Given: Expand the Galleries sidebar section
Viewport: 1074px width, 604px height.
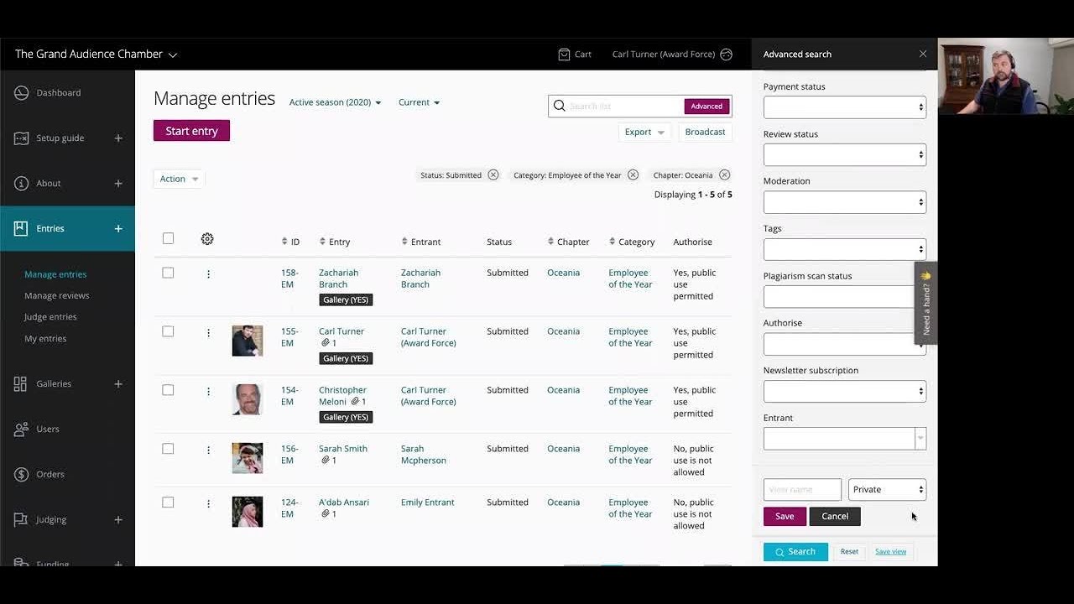Looking at the screenshot, I should 118,384.
